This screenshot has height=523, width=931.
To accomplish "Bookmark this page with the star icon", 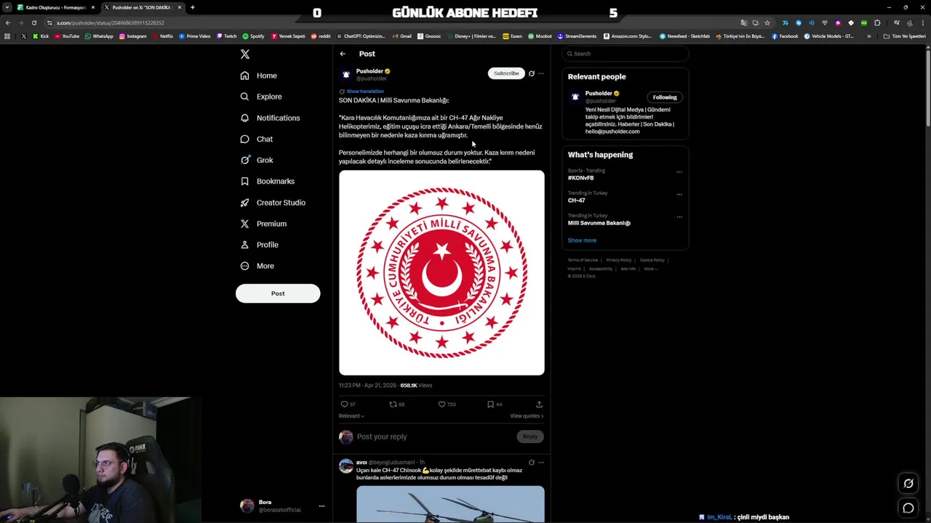I will click(x=767, y=23).
